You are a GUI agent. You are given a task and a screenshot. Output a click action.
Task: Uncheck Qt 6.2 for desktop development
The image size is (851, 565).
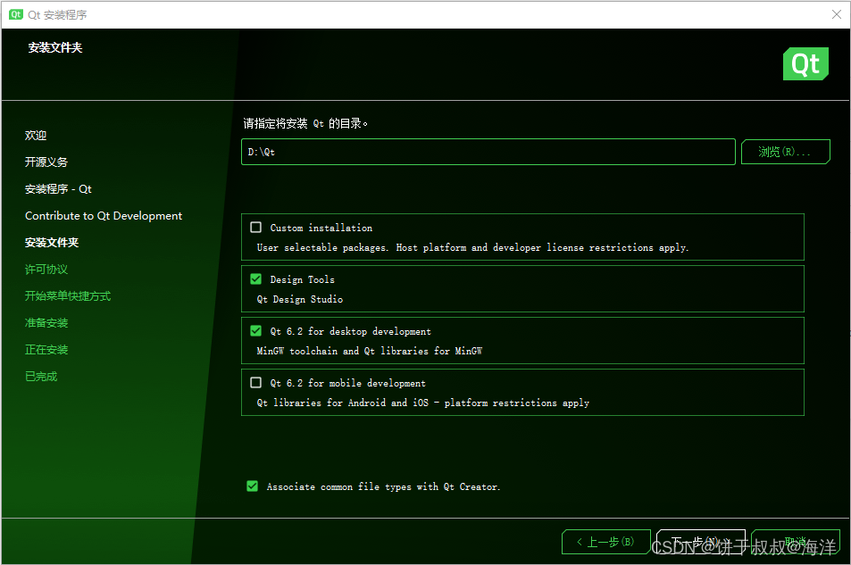coord(255,330)
